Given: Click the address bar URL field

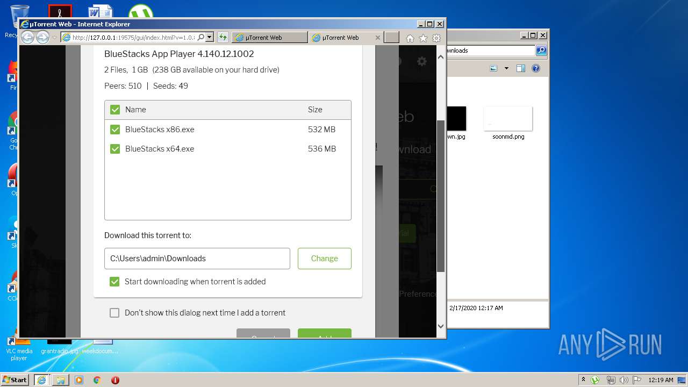Looking at the screenshot, I should [x=133, y=37].
